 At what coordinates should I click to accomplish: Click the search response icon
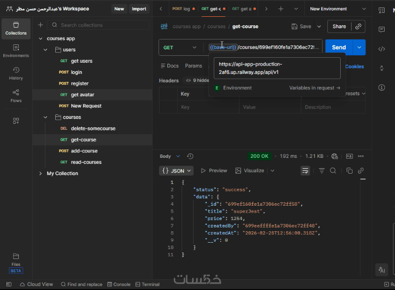point(333,171)
